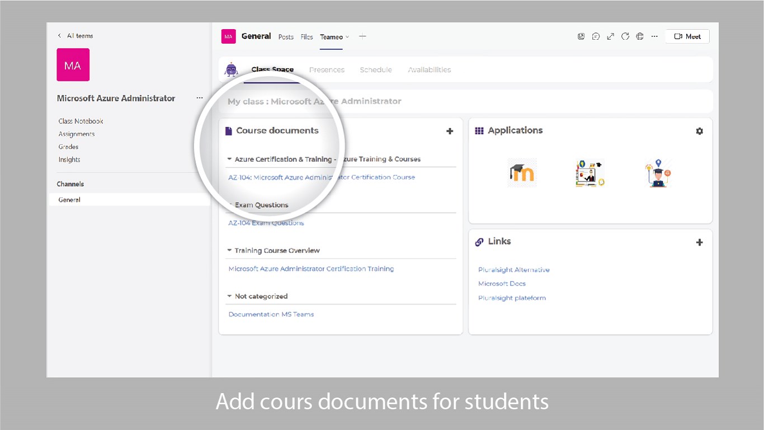Click the General channel title in header

(x=256, y=36)
